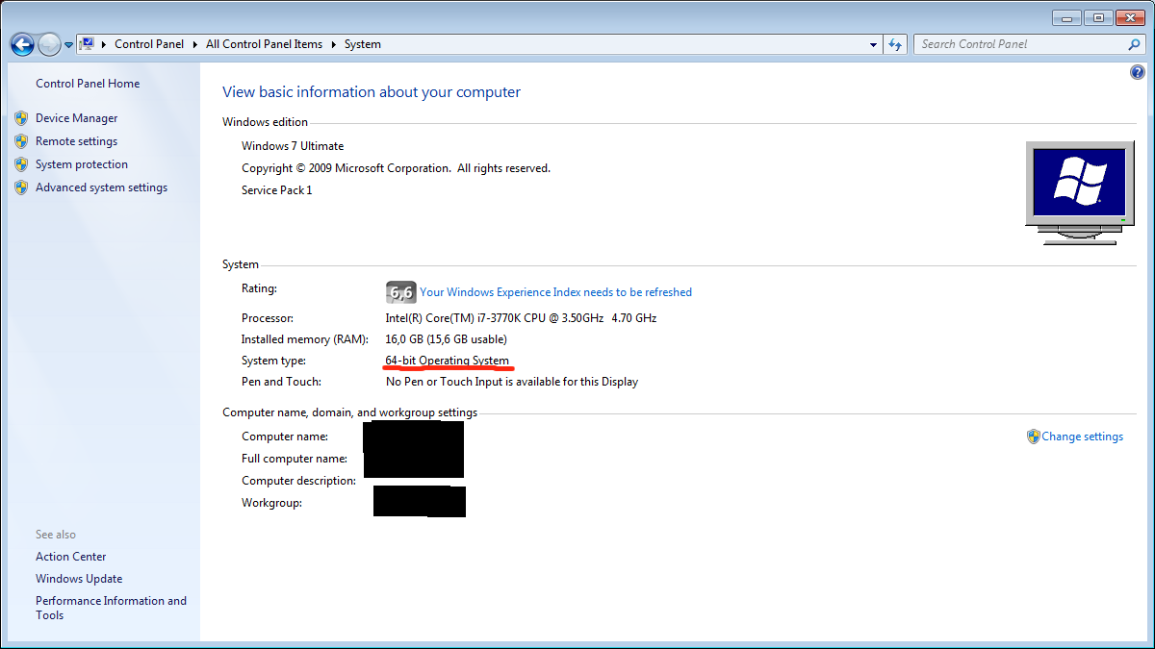
Task: Open Help via the blue question icon
Action: 1138,73
